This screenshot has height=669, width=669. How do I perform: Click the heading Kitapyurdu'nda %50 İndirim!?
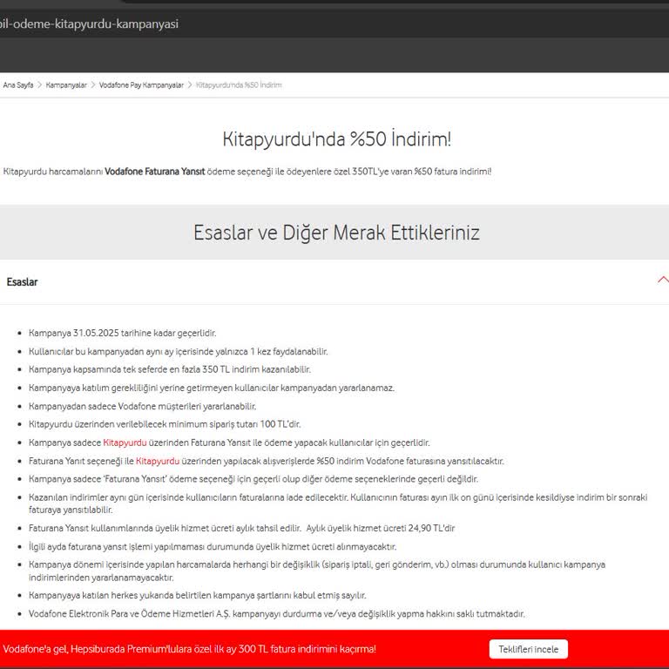click(x=336, y=139)
